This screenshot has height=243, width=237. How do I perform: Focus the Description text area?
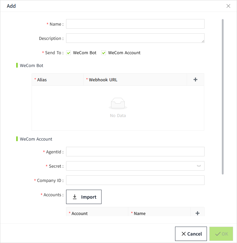(135, 38)
